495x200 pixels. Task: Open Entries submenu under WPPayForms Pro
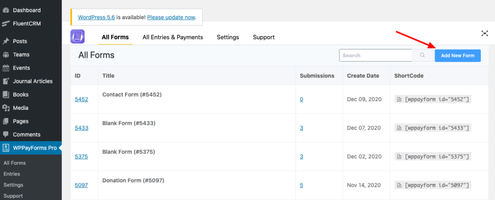12,174
